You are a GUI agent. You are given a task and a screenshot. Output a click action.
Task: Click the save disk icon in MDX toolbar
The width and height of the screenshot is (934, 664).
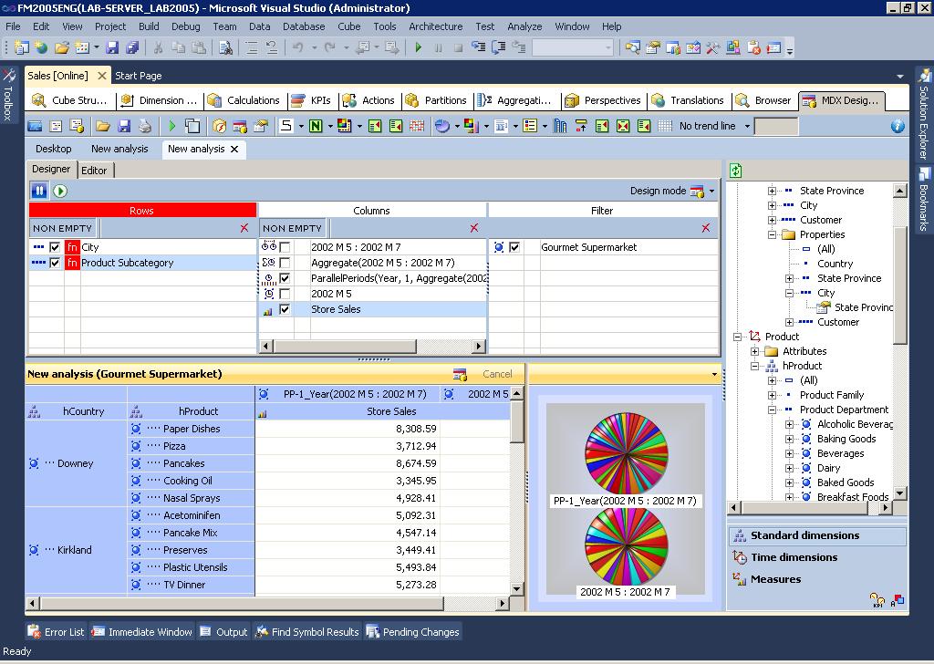(124, 126)
